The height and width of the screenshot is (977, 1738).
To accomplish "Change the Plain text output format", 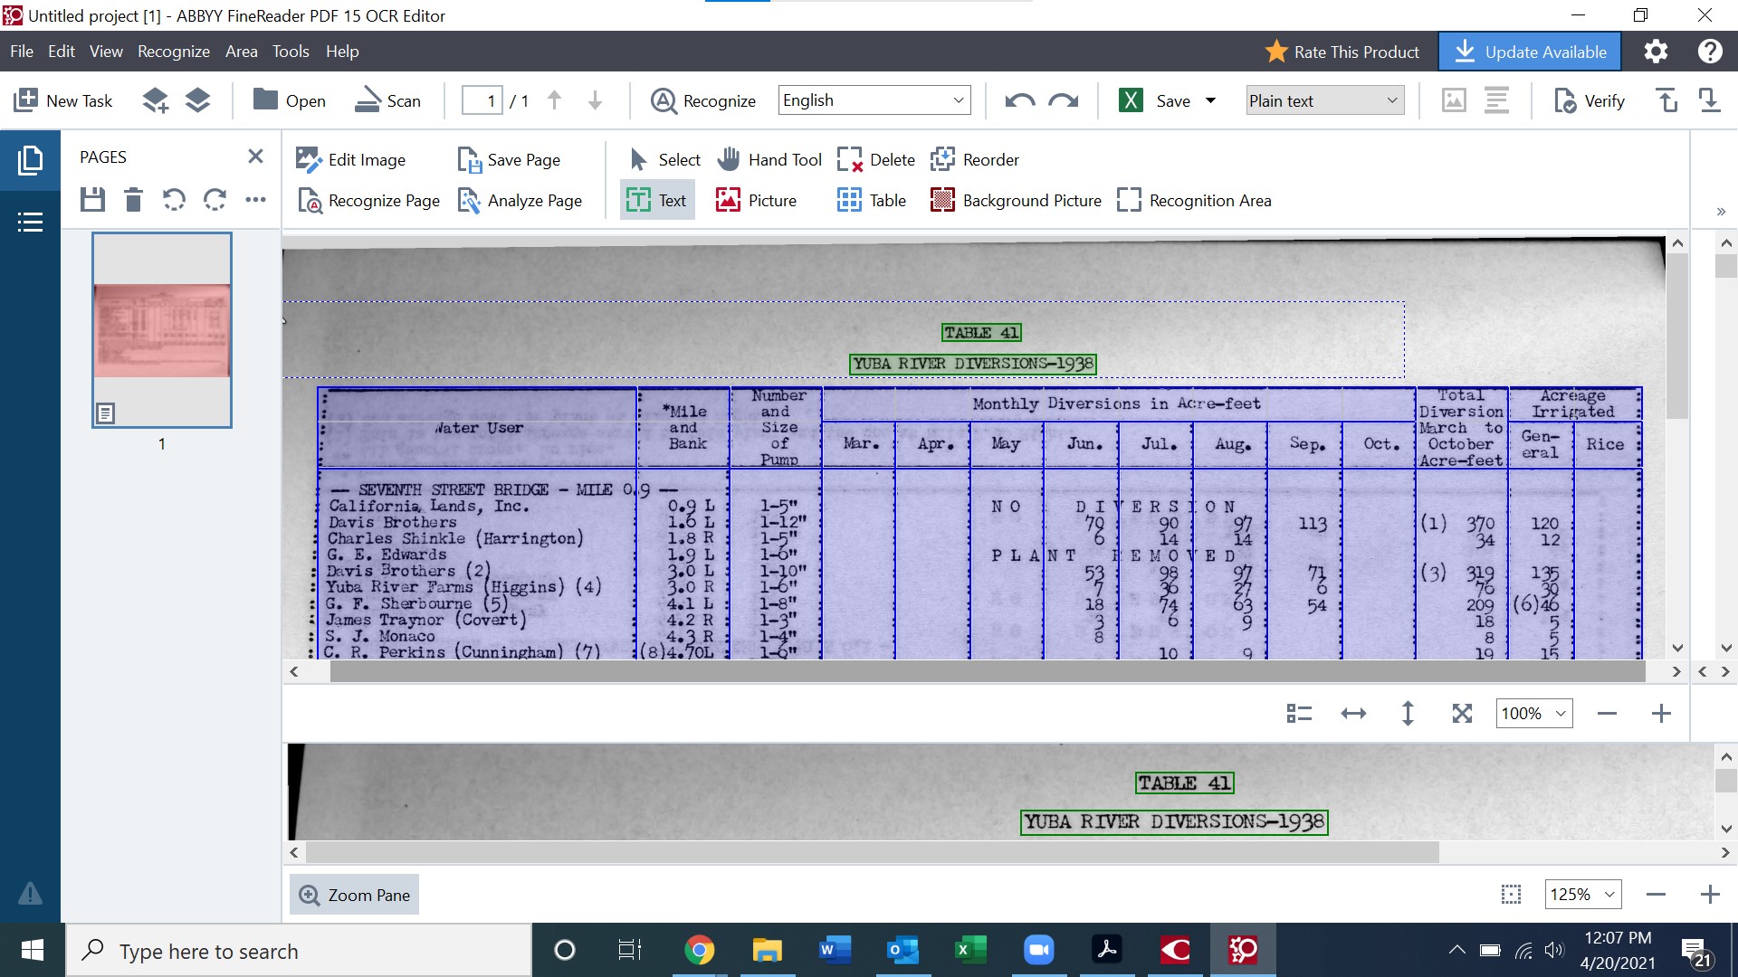I will click(1323, 100).
